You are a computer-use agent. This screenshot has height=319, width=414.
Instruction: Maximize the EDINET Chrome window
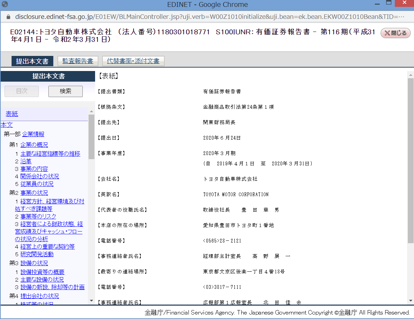pyautogui.click(x=389, y=3)
